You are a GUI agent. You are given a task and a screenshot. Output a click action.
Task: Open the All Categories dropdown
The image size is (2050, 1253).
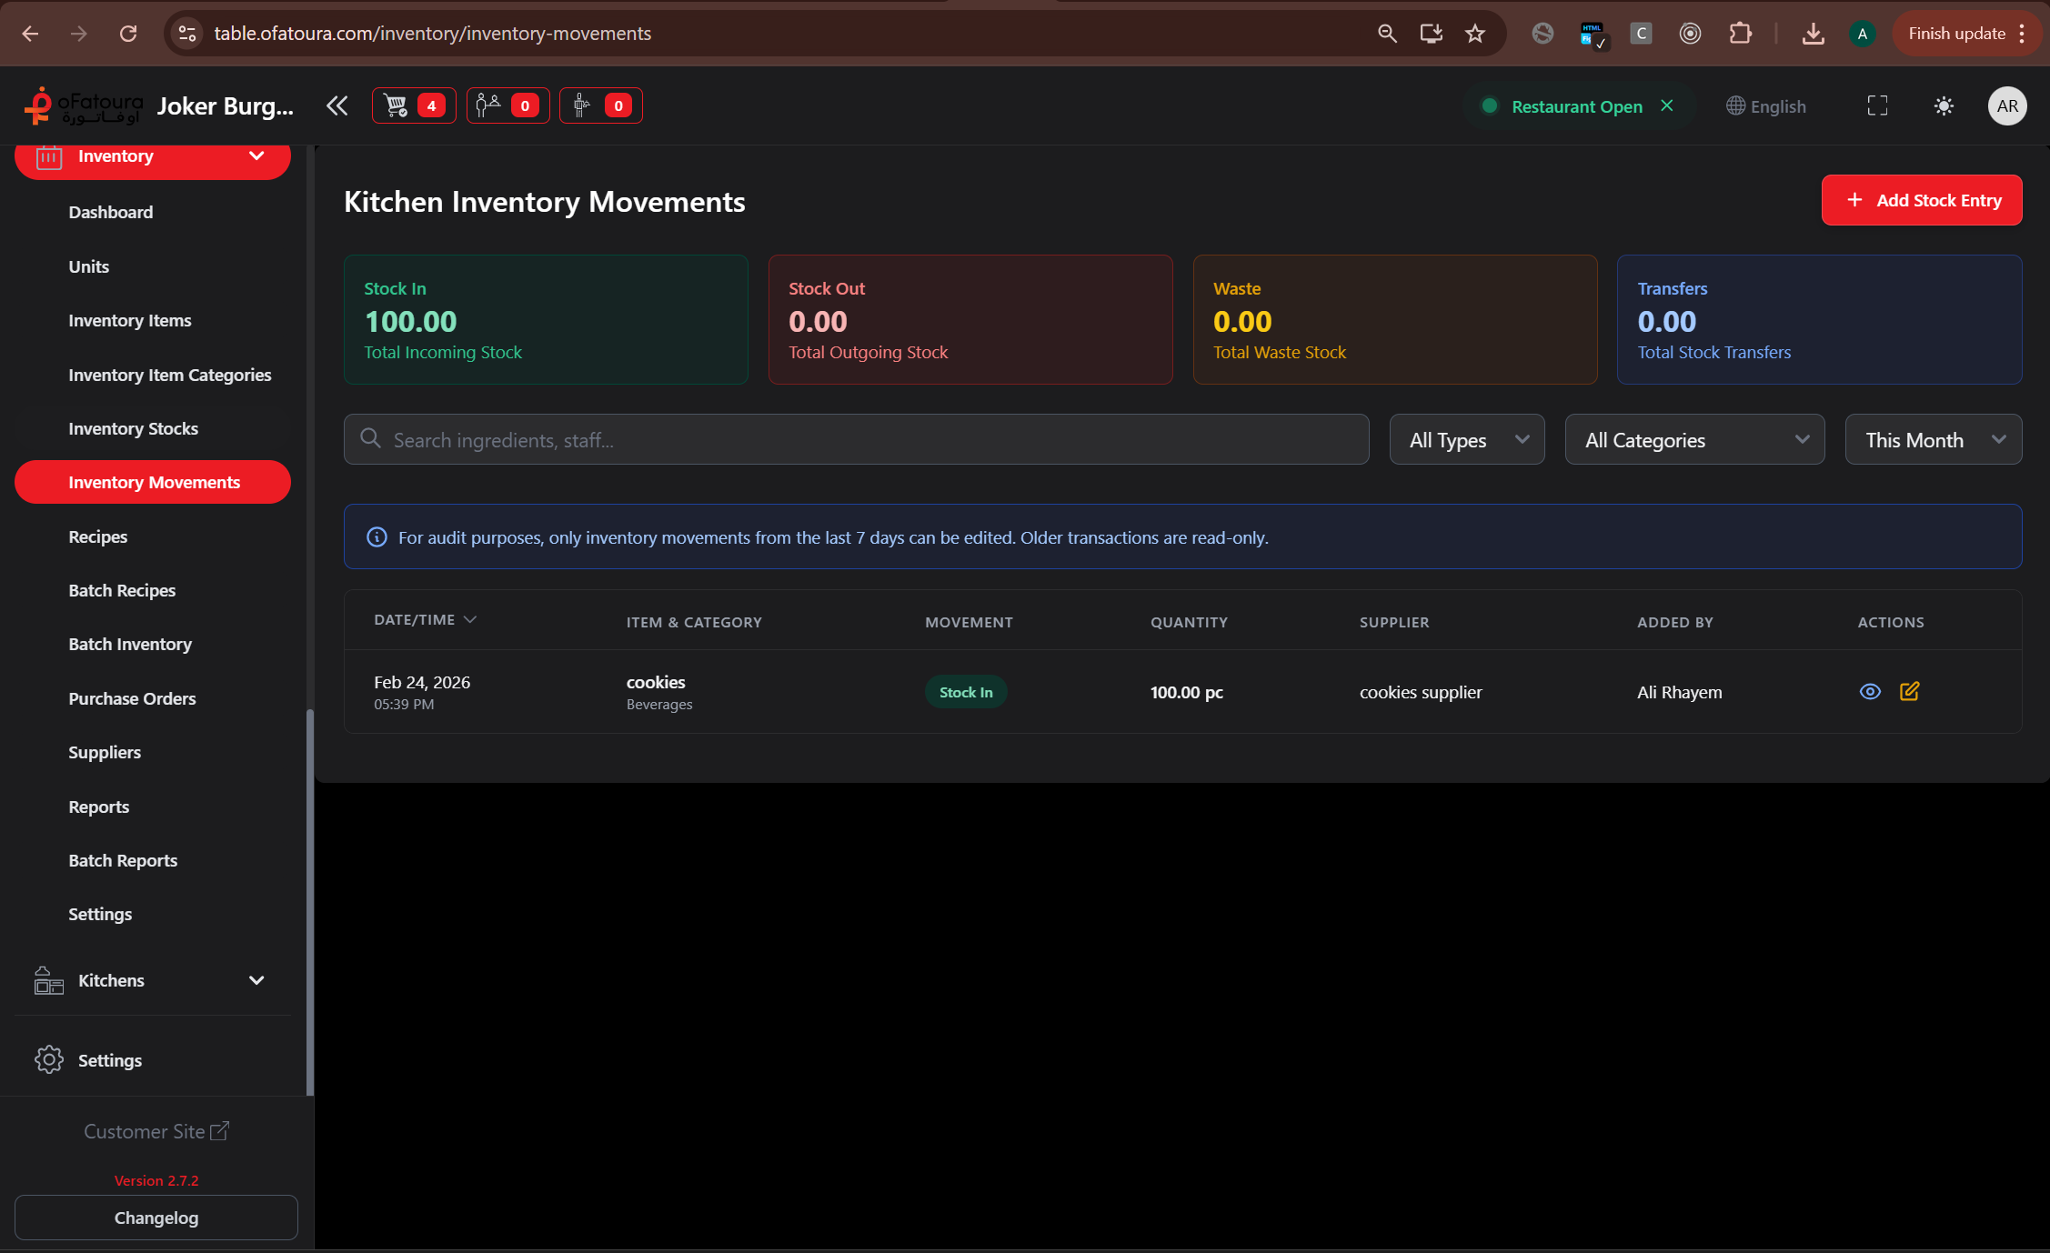[1693, 440]
